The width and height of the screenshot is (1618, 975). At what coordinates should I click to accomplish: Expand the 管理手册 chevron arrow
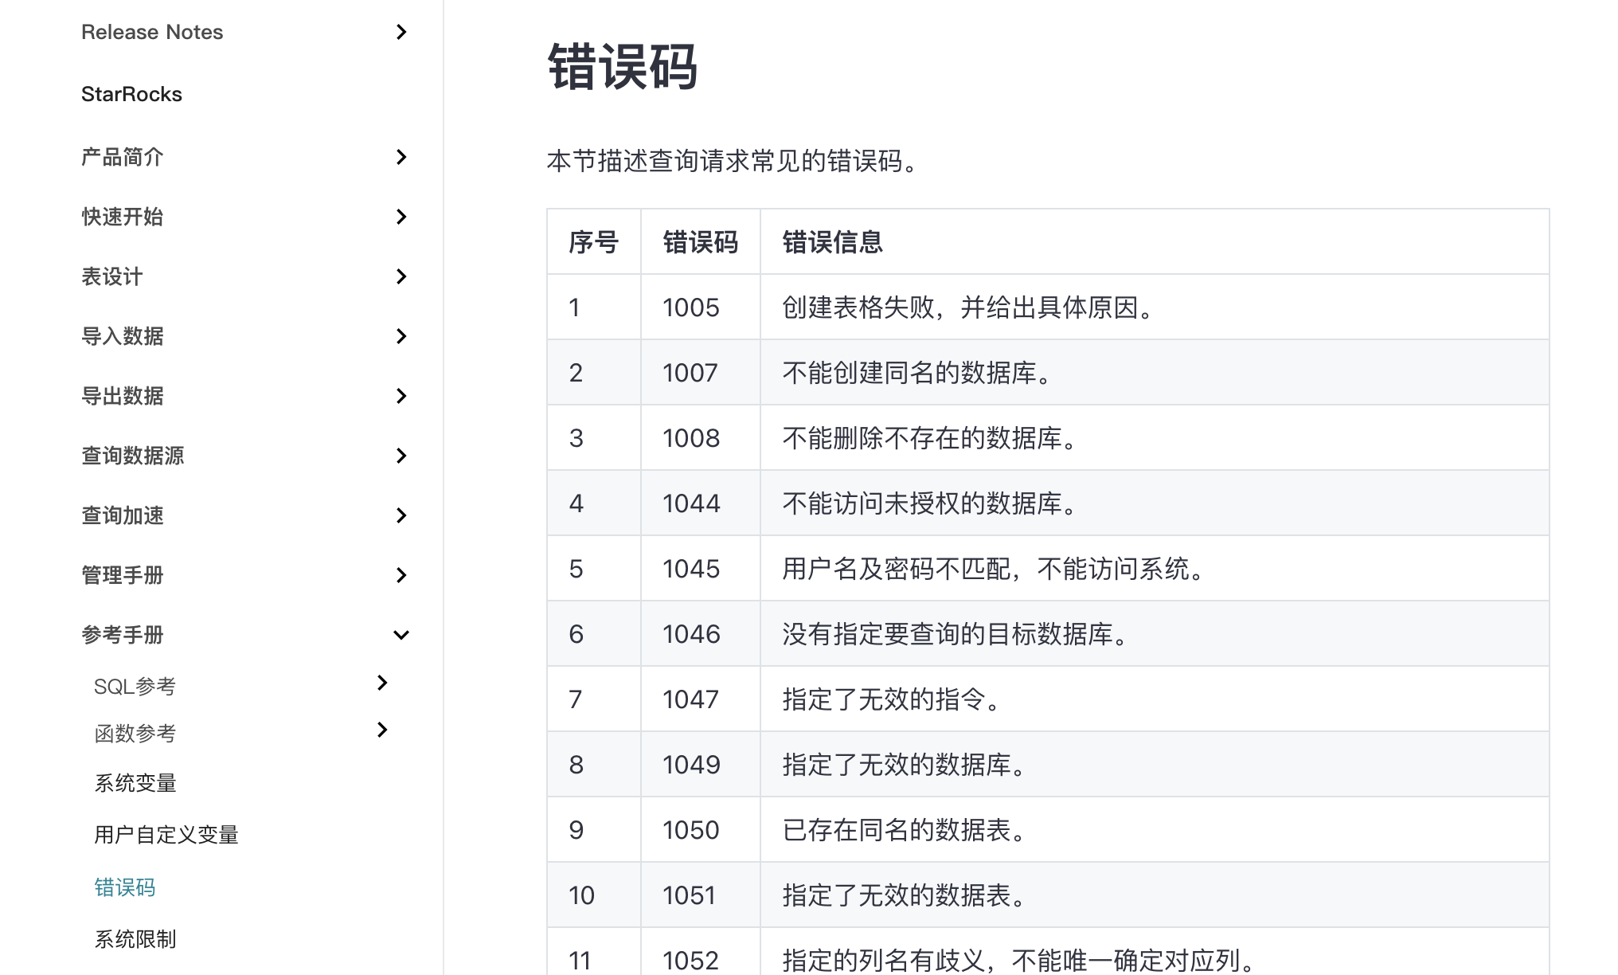(x=401, y=575)
